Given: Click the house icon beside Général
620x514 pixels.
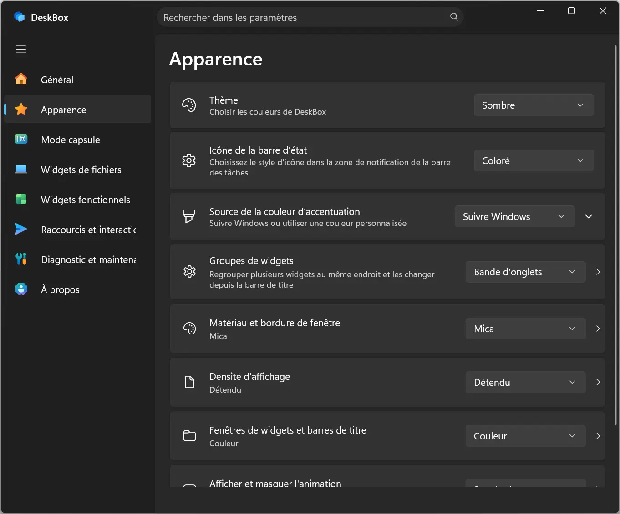Looking at the screenshot, I should pos(21,79).
